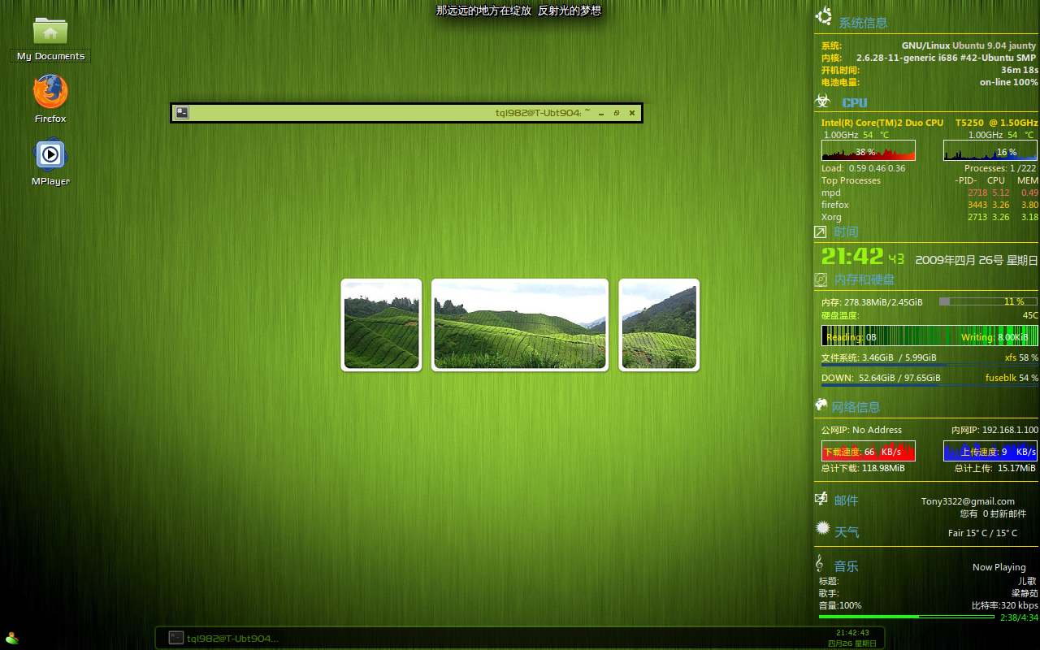This screenshot has height=650, width=1040.
Task: Click the 公网IP: No Address text
Action: click(861, 430)
